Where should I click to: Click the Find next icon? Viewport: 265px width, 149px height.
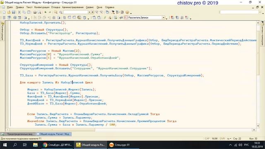point(101,12)
